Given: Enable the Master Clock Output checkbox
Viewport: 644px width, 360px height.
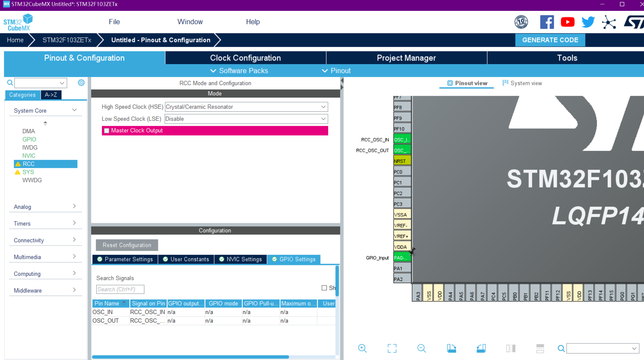Looking at the screenshot, I should 107,130.
